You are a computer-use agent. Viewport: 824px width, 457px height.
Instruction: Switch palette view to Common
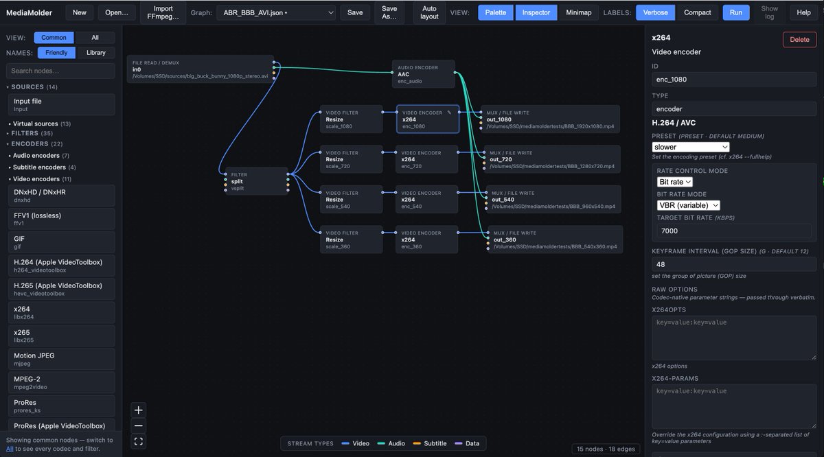54,38
